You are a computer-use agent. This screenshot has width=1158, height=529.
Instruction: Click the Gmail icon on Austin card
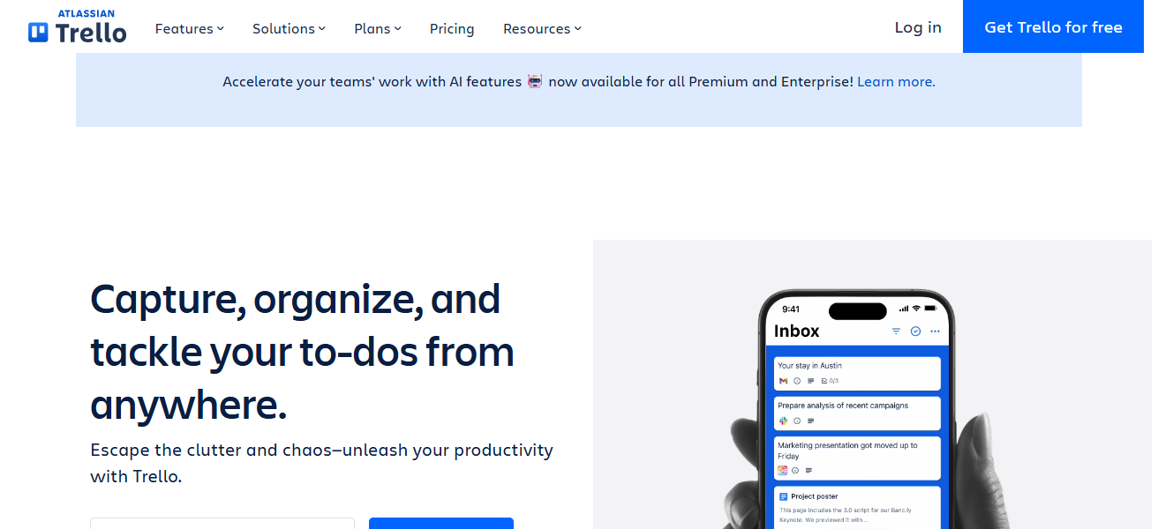click(783, 381)
